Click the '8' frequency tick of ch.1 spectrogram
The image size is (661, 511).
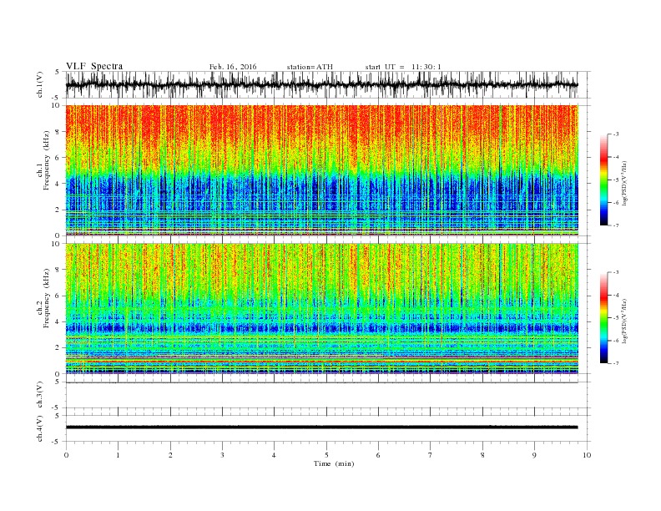pyautogui.click(x=58, y=132)
